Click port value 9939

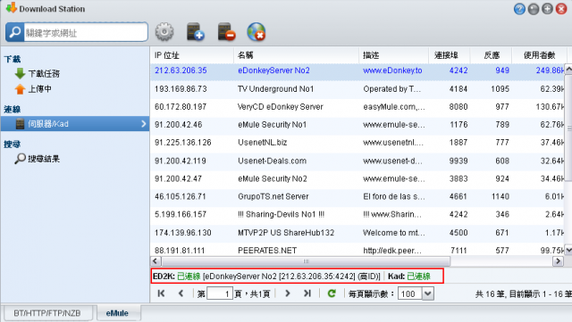point(458,161)
